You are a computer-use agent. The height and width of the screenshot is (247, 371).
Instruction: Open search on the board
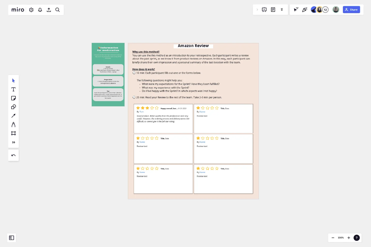coord(57,10)
